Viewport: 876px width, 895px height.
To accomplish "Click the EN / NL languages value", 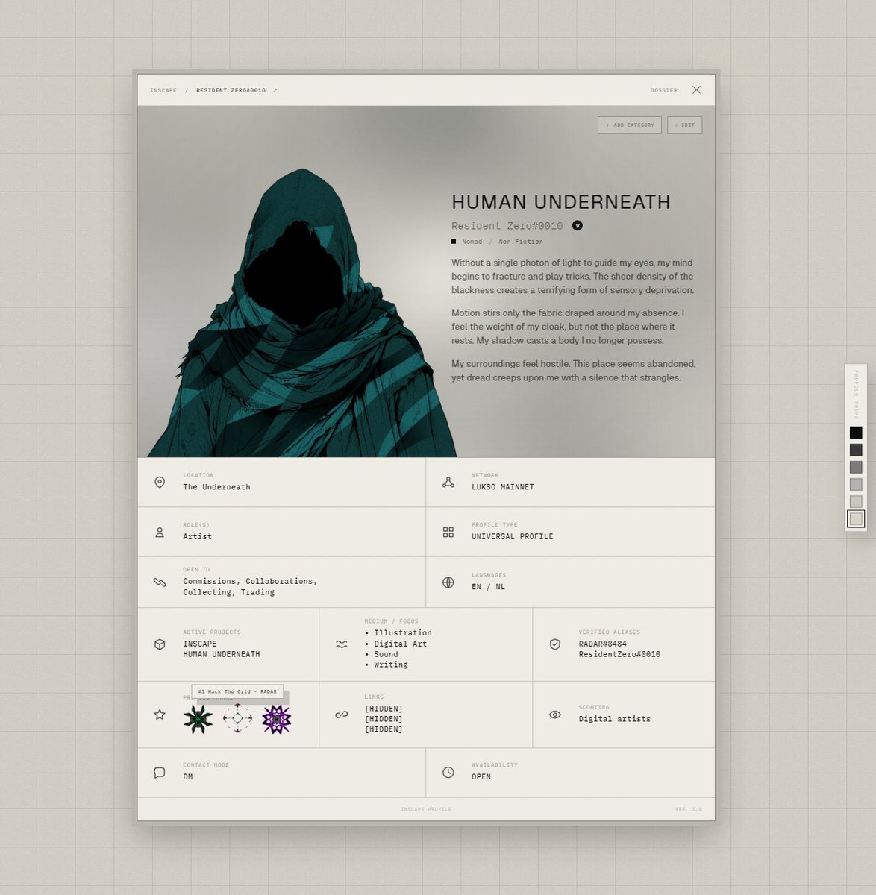I will [x=488, y=587].
